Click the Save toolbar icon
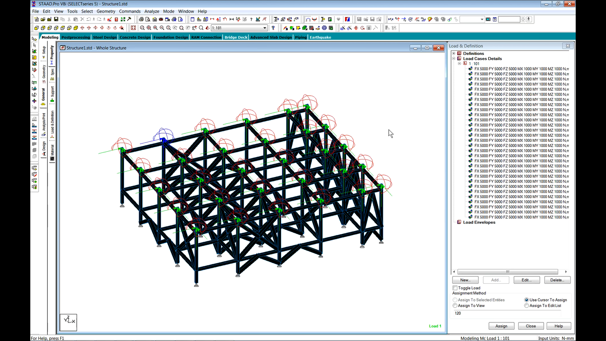This screenshot has height=341, width=606. pyautogui.click(x=55, y=19)
